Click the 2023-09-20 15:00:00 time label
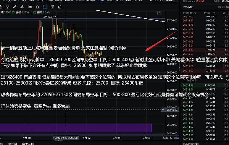 click(66, 138)
